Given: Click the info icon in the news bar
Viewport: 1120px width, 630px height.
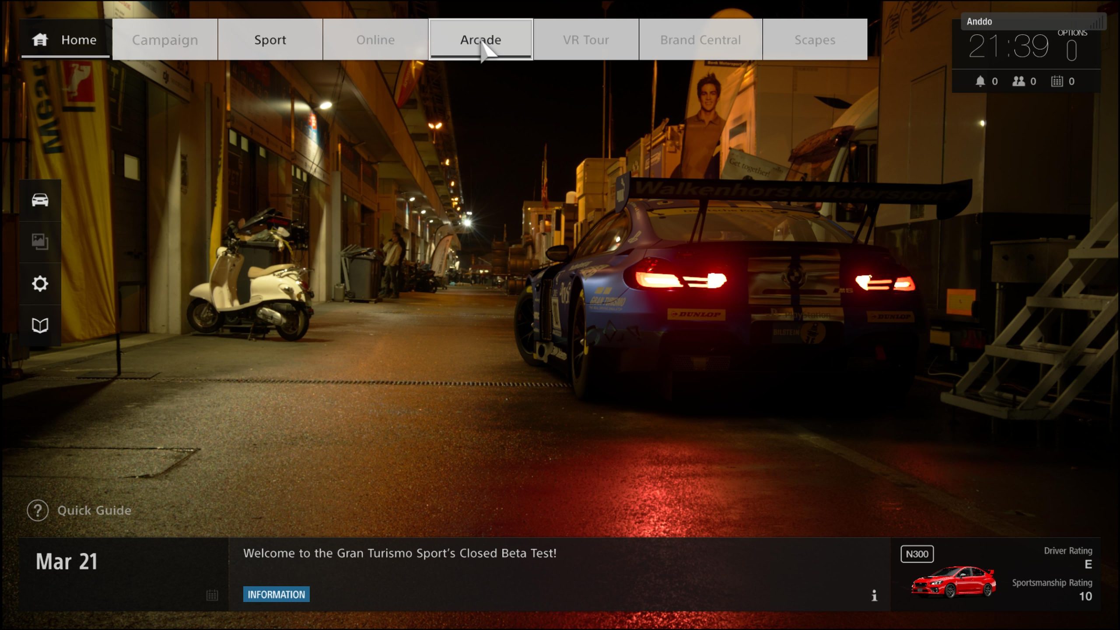Looking at the screenshot, I should click(874, 595).
